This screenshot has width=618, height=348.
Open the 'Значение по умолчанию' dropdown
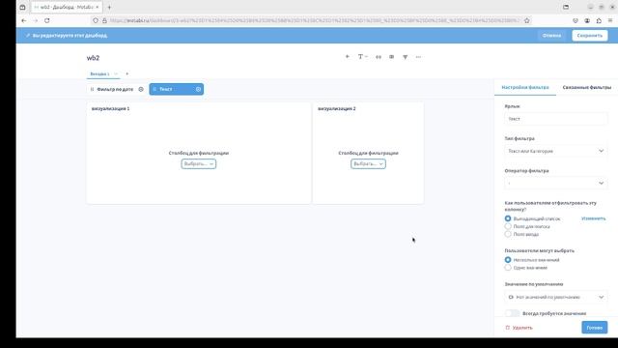[x=556, y=297]
